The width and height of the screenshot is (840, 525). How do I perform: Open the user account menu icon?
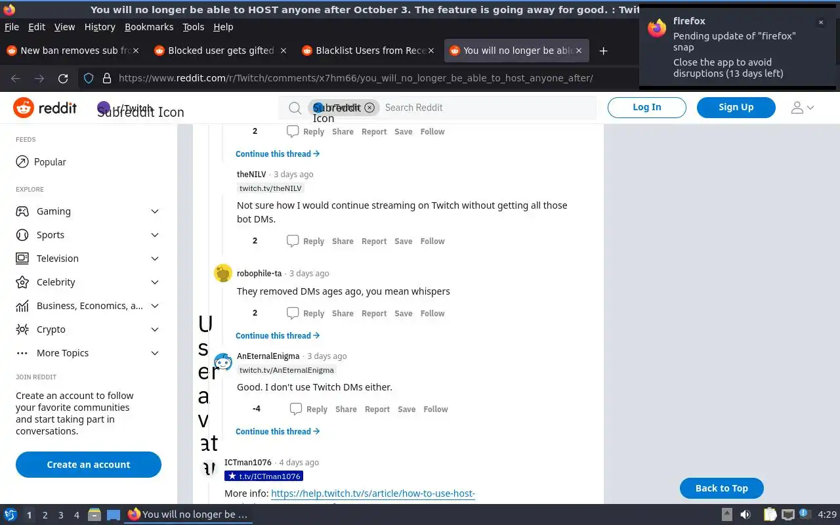(x=802, y=108)
